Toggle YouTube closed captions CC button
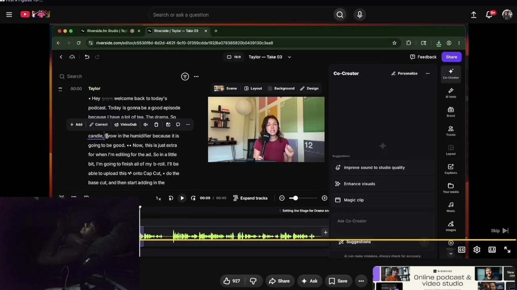Viewport: 517px width, 290px height. point(461,250)
